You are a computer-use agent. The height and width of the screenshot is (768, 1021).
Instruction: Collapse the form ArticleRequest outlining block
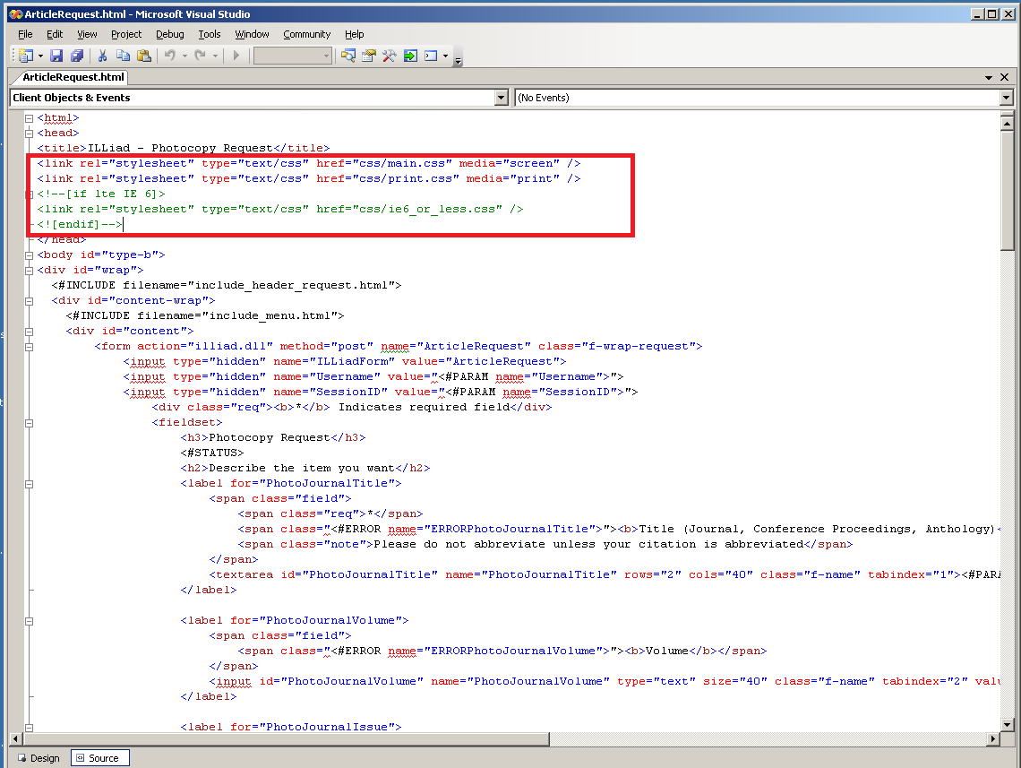pyautogui.click(x=30, y=346)
